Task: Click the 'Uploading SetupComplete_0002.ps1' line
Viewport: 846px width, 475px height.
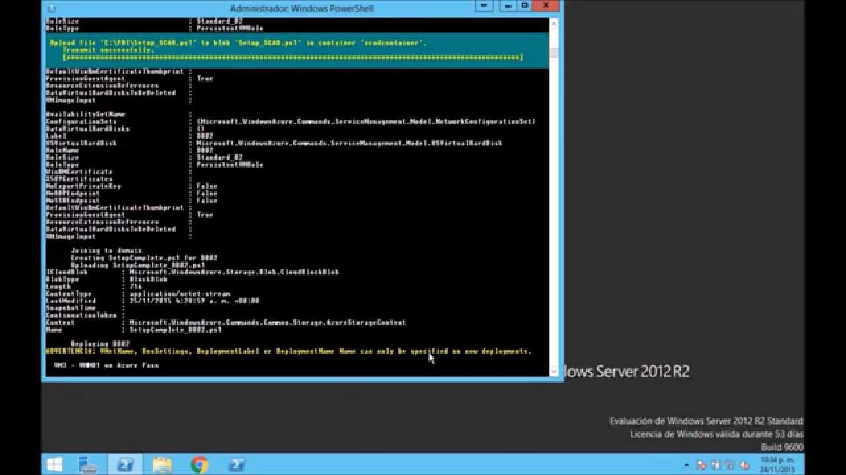Action: click(137, 265)
